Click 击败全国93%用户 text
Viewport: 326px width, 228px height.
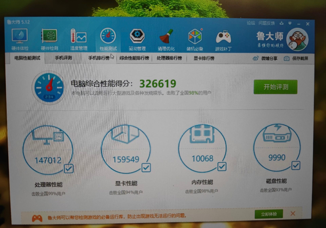click(276, 190)
